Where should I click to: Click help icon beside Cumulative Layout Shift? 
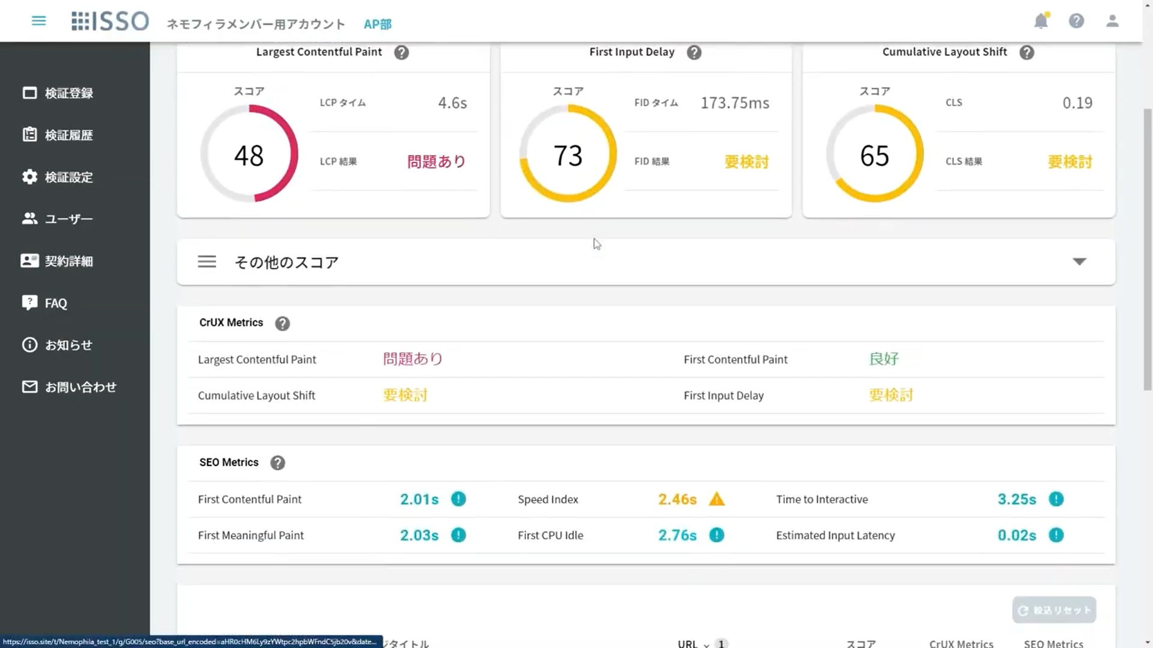(1027, 53)
